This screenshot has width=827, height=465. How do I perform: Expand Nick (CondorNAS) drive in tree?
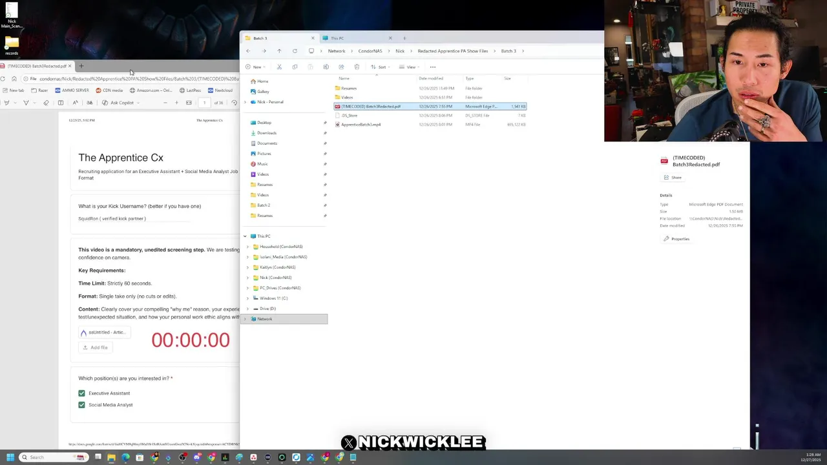click(247, 278)
